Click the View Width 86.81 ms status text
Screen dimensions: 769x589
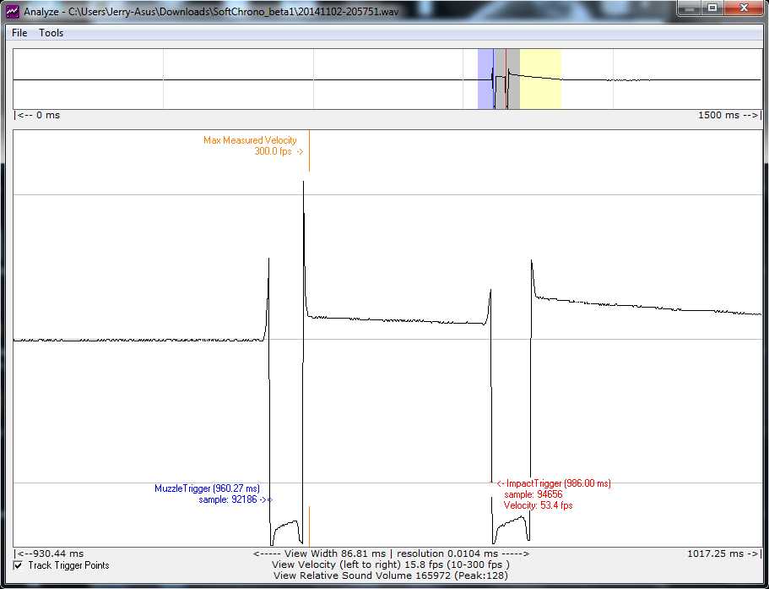click(x=335, y=554)
